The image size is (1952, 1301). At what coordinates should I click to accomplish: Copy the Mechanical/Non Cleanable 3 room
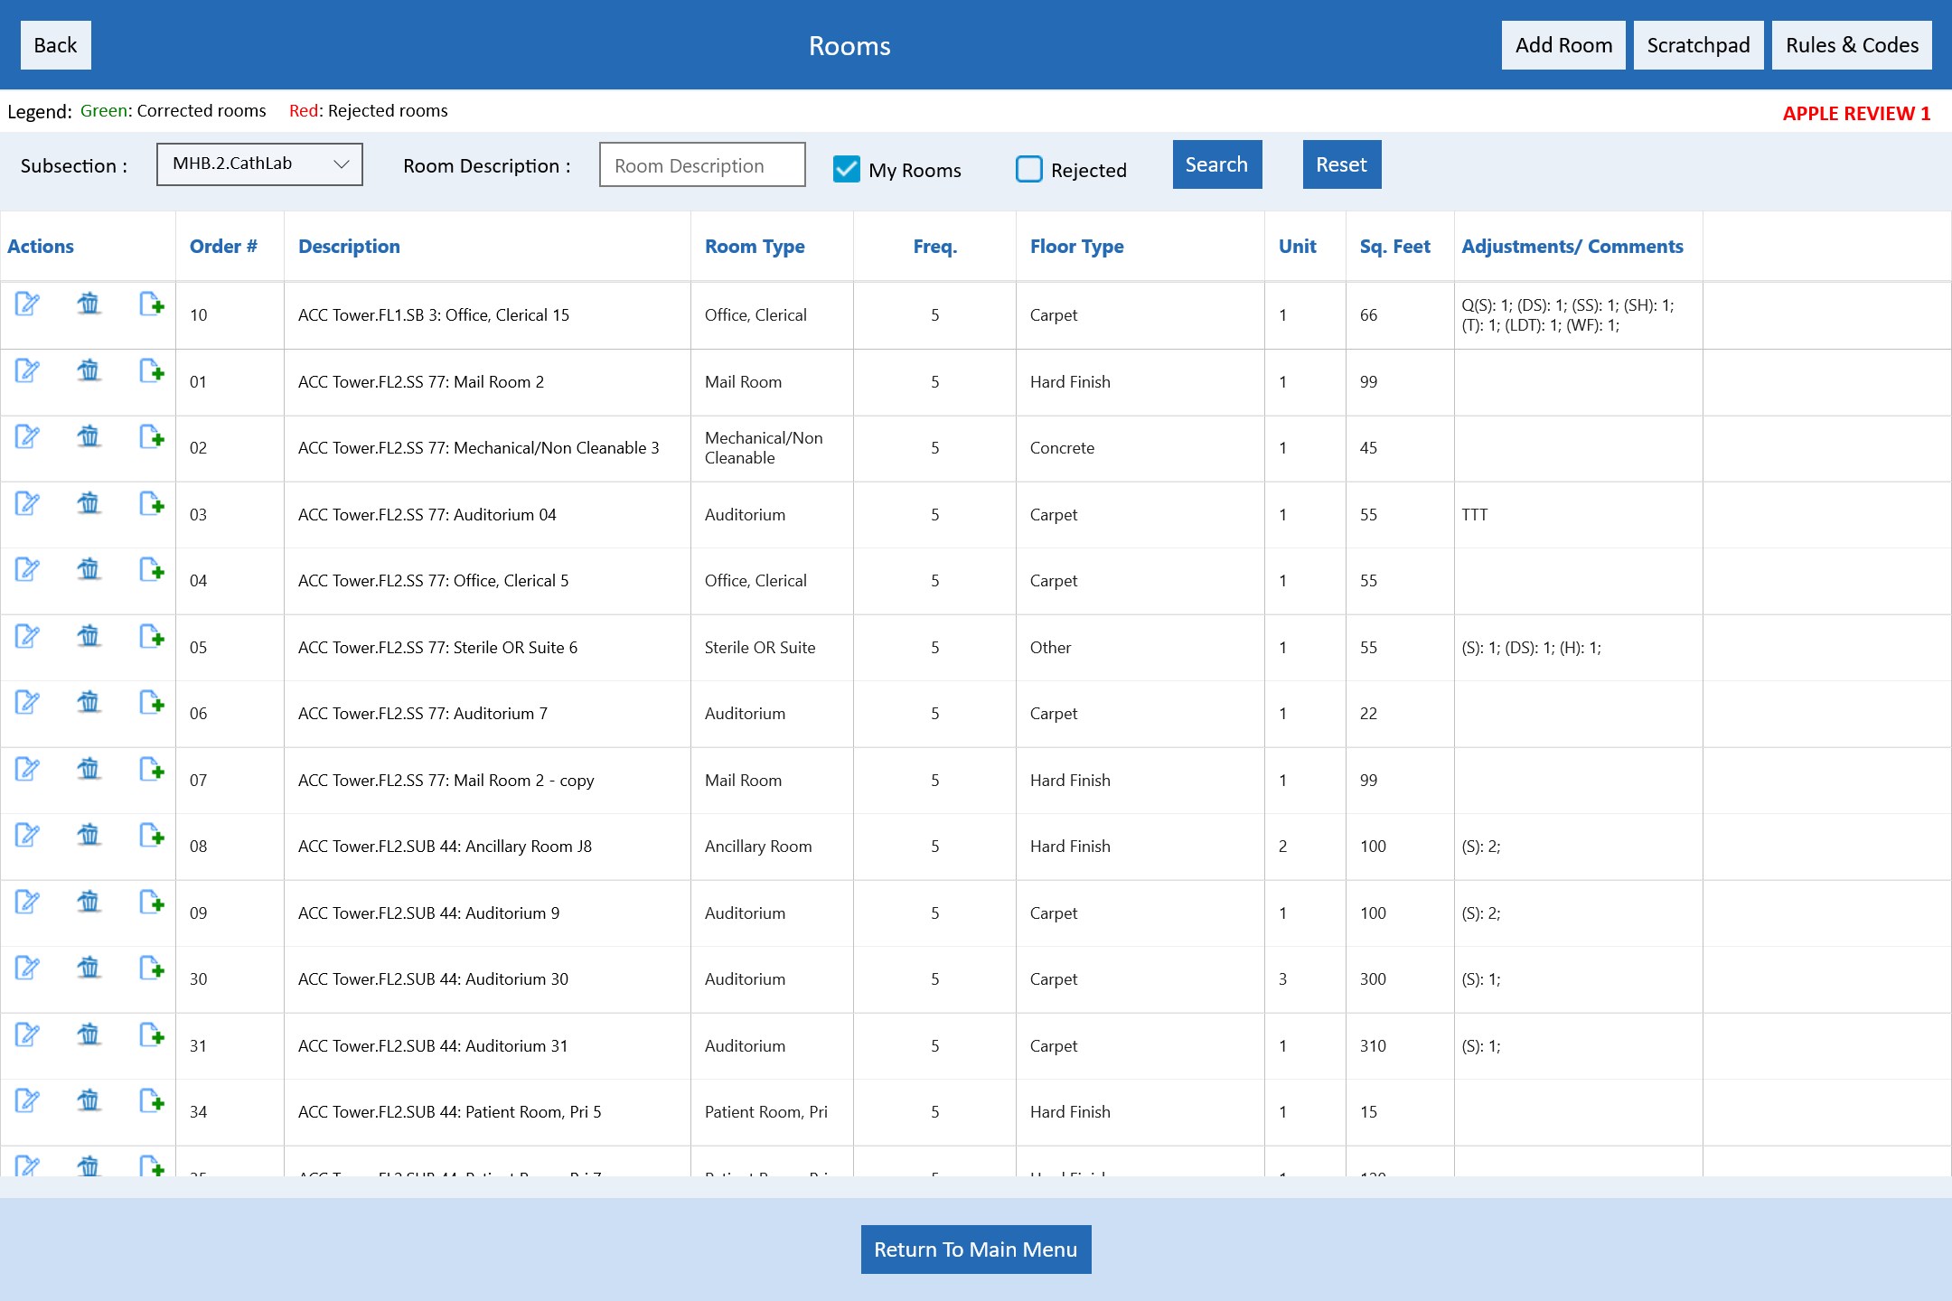pyautogui.click(x=152, y=437)
